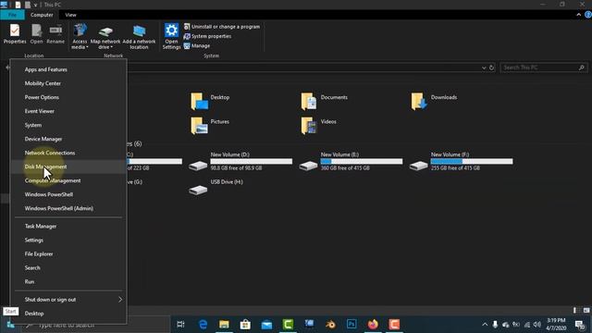The height and width of the screenshot is (333, 592).
Task: Open Microsoft Store from taskbar
Action: pos(245,325)
